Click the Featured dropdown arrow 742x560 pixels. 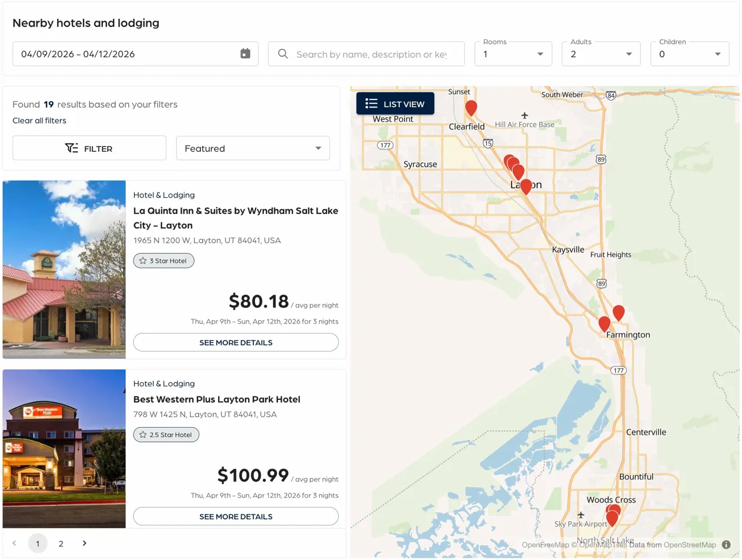(318, 148)
